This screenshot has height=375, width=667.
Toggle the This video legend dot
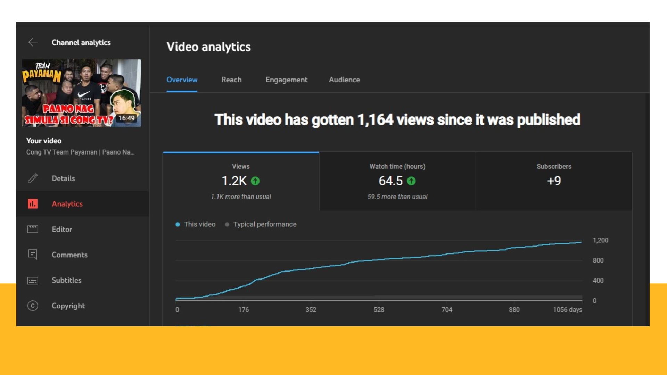pos(178,224)
